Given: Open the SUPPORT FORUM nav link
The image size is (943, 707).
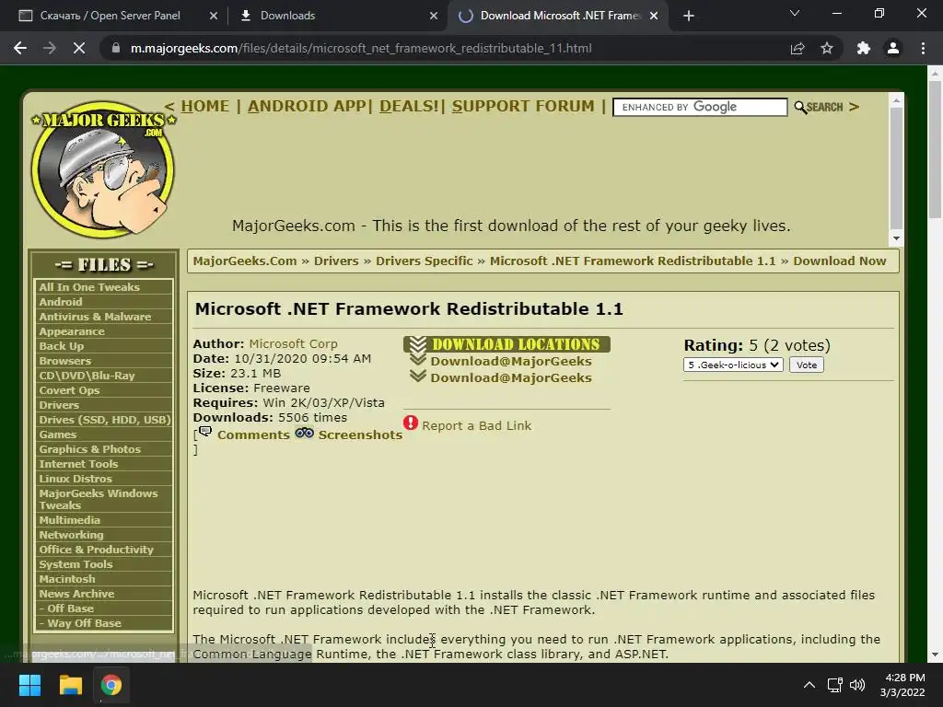Looking at the screenshot, I should 523,107.
